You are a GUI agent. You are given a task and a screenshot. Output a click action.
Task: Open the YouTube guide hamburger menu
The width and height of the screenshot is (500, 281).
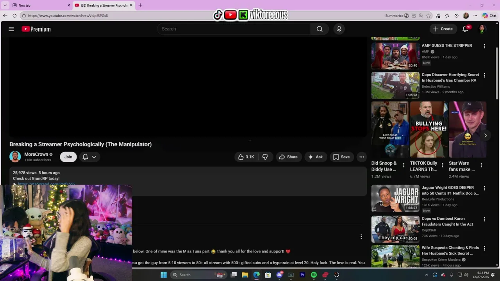11,29
